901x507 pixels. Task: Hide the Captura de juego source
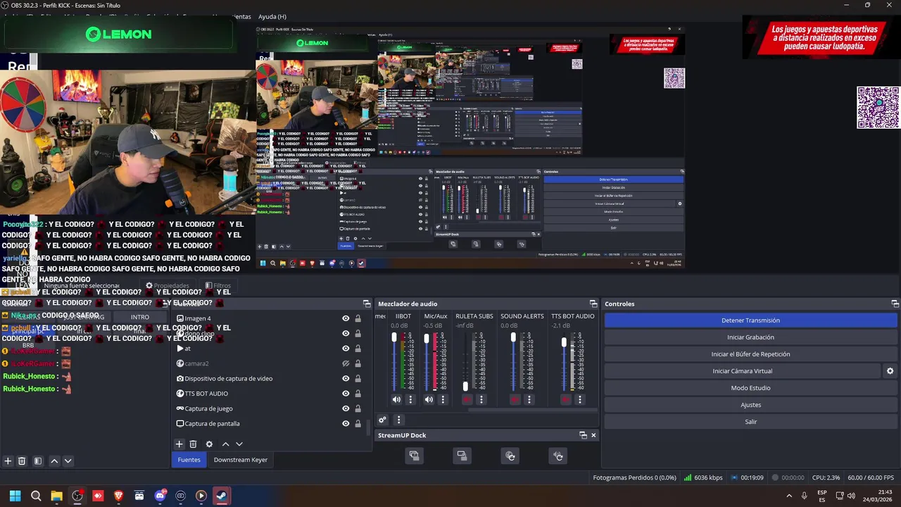click(x=346, y=408)
